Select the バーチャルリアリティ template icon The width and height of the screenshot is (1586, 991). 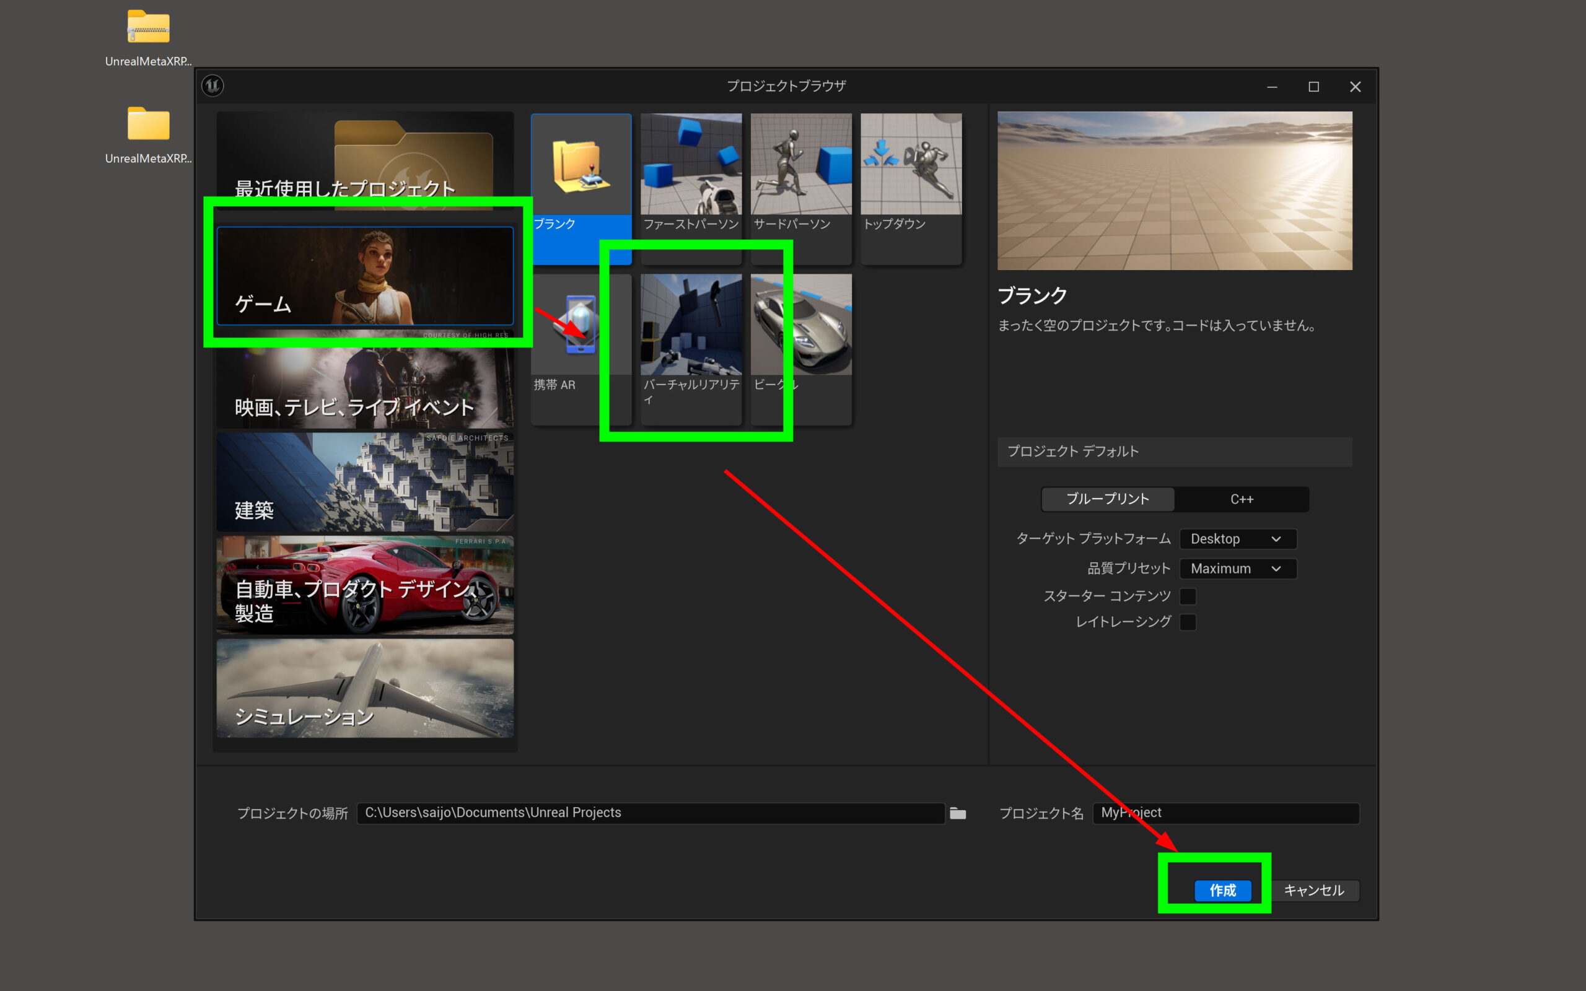click(691, 326)
